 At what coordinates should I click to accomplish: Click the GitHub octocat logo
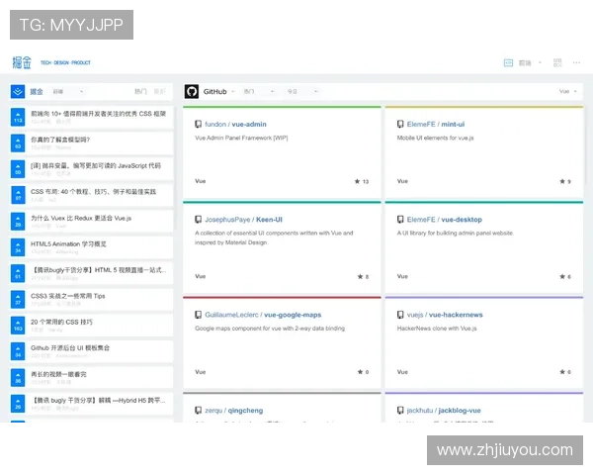coord(192,91)
